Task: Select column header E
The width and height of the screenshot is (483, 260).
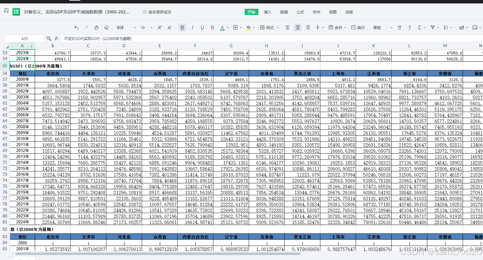Action: point(160,46)
